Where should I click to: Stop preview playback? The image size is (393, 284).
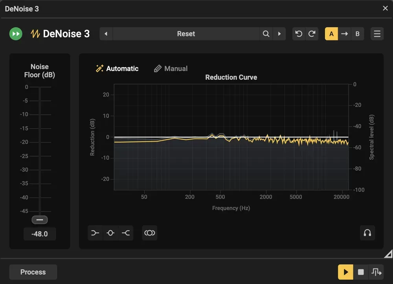coord(361,272)
